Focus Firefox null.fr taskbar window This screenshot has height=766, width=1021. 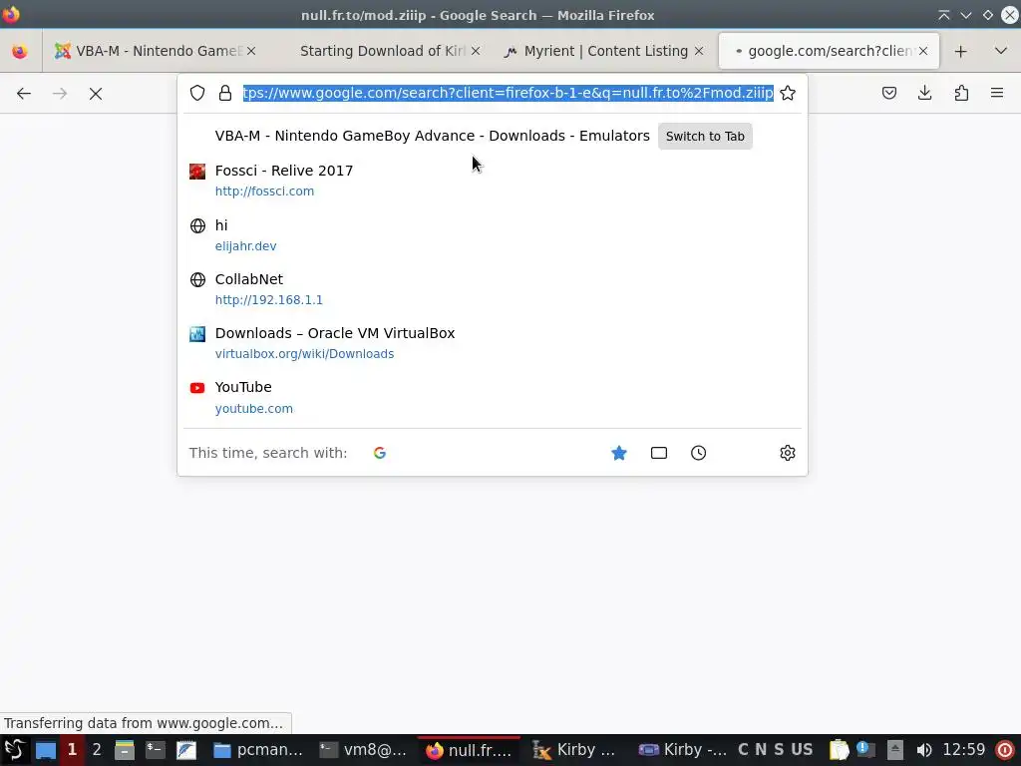coord(469,750)
